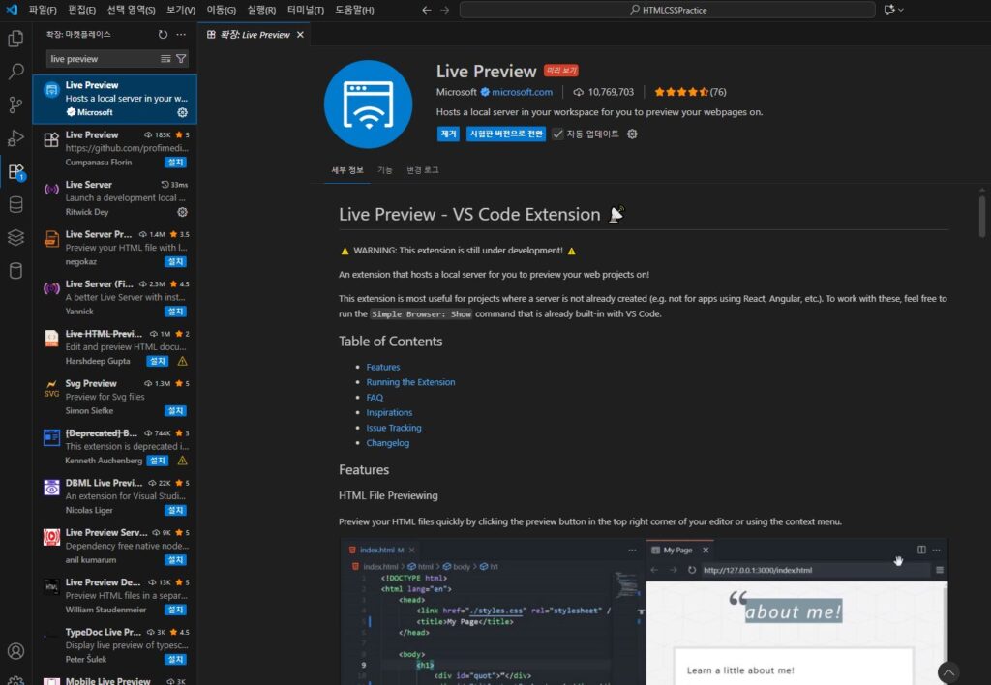Toggle the 자동 업데이트 checkbox
Image resolution: width=991 pixels, height=685 pixels.
tap(557, 134)
